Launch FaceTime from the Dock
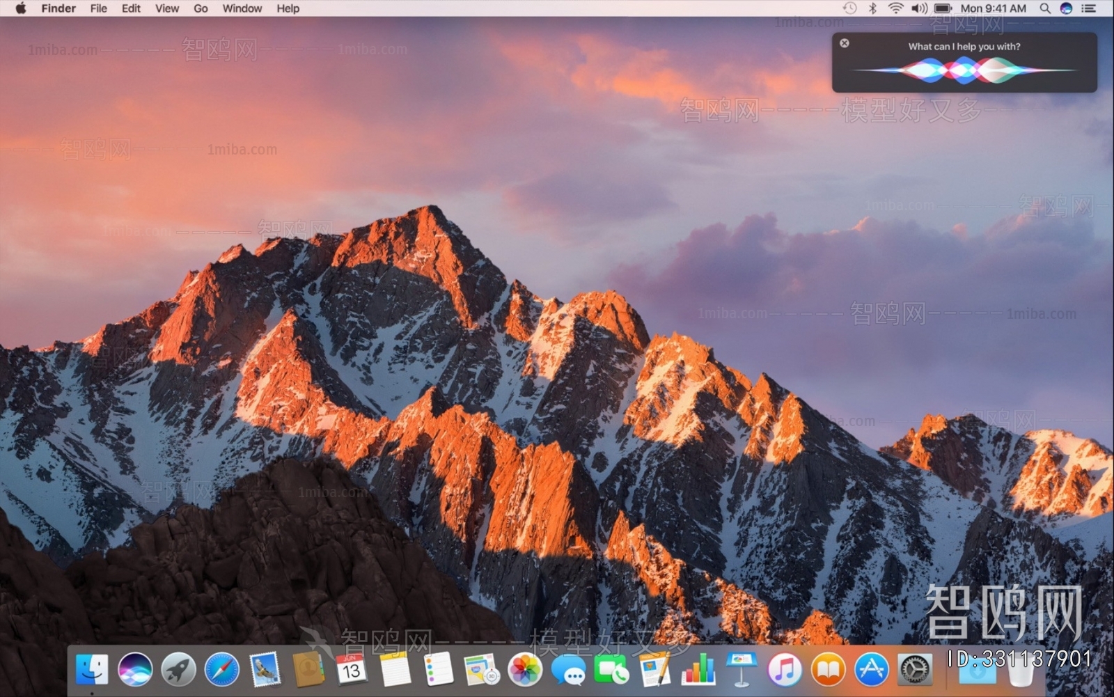The image size is (1114, 697). point(611,670)
